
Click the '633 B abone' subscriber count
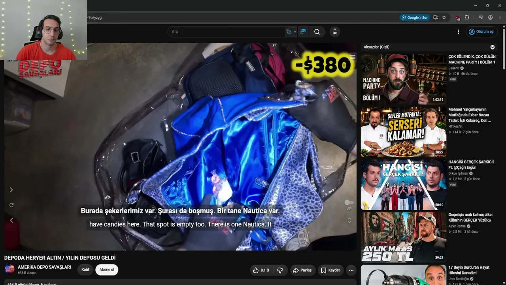tap(26, 273)
